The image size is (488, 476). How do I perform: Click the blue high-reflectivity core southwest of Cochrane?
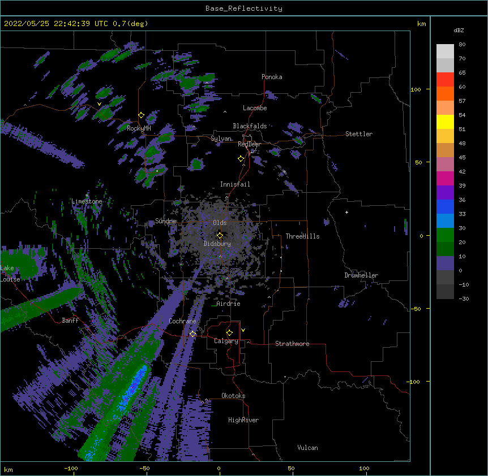point(132,387)
